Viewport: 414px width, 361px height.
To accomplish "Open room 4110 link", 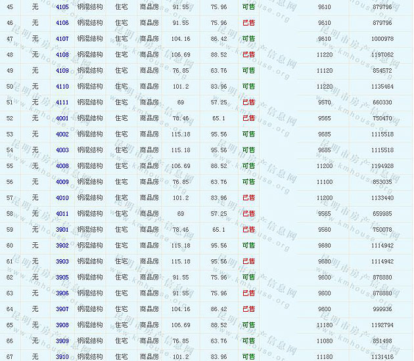I will [62, 87].
